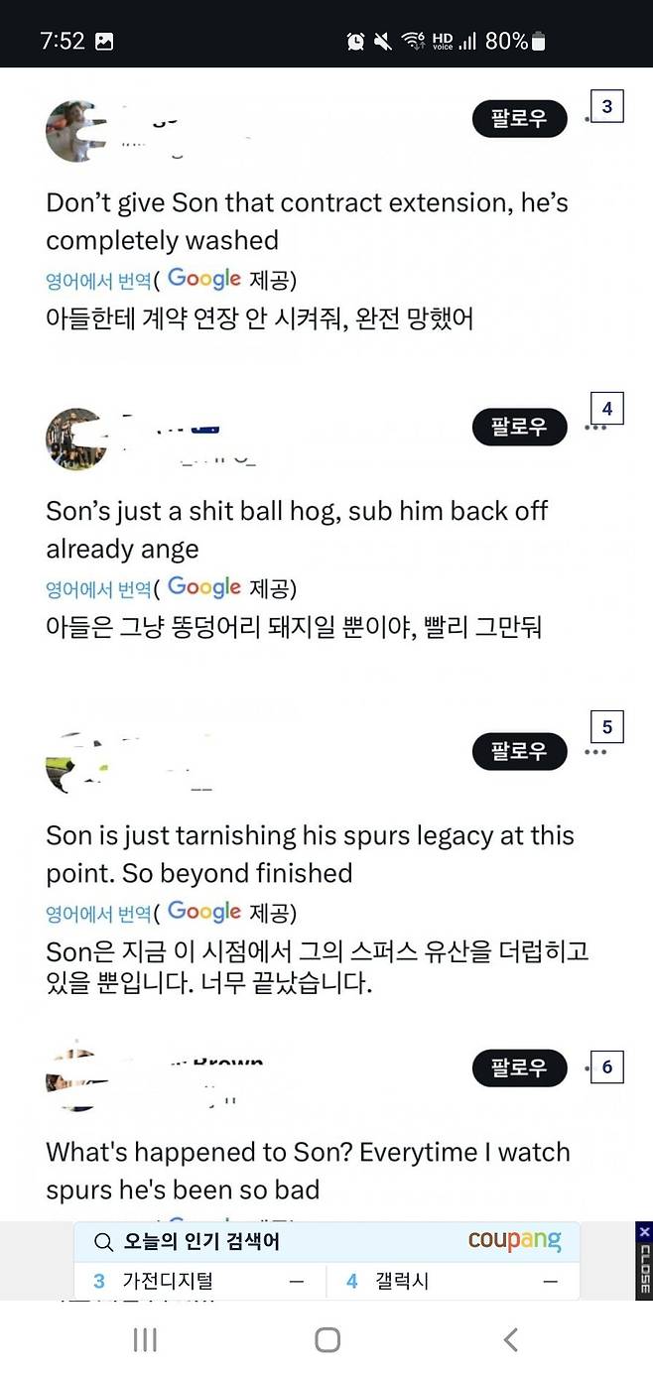The width and height of the screenshot is (653, 1378).
Task: Toggle follow on the first commenter
Action: coord(519,117)
